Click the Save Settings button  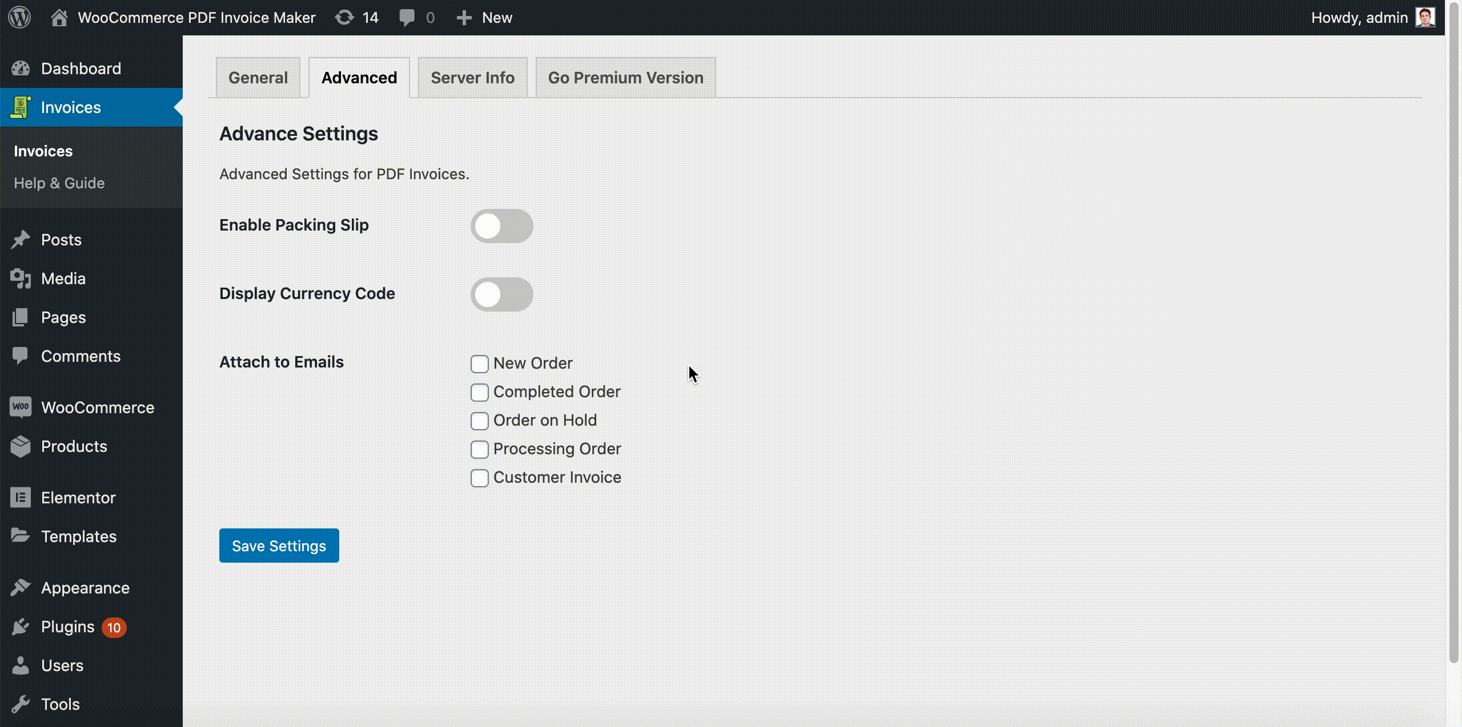[279, 546]
